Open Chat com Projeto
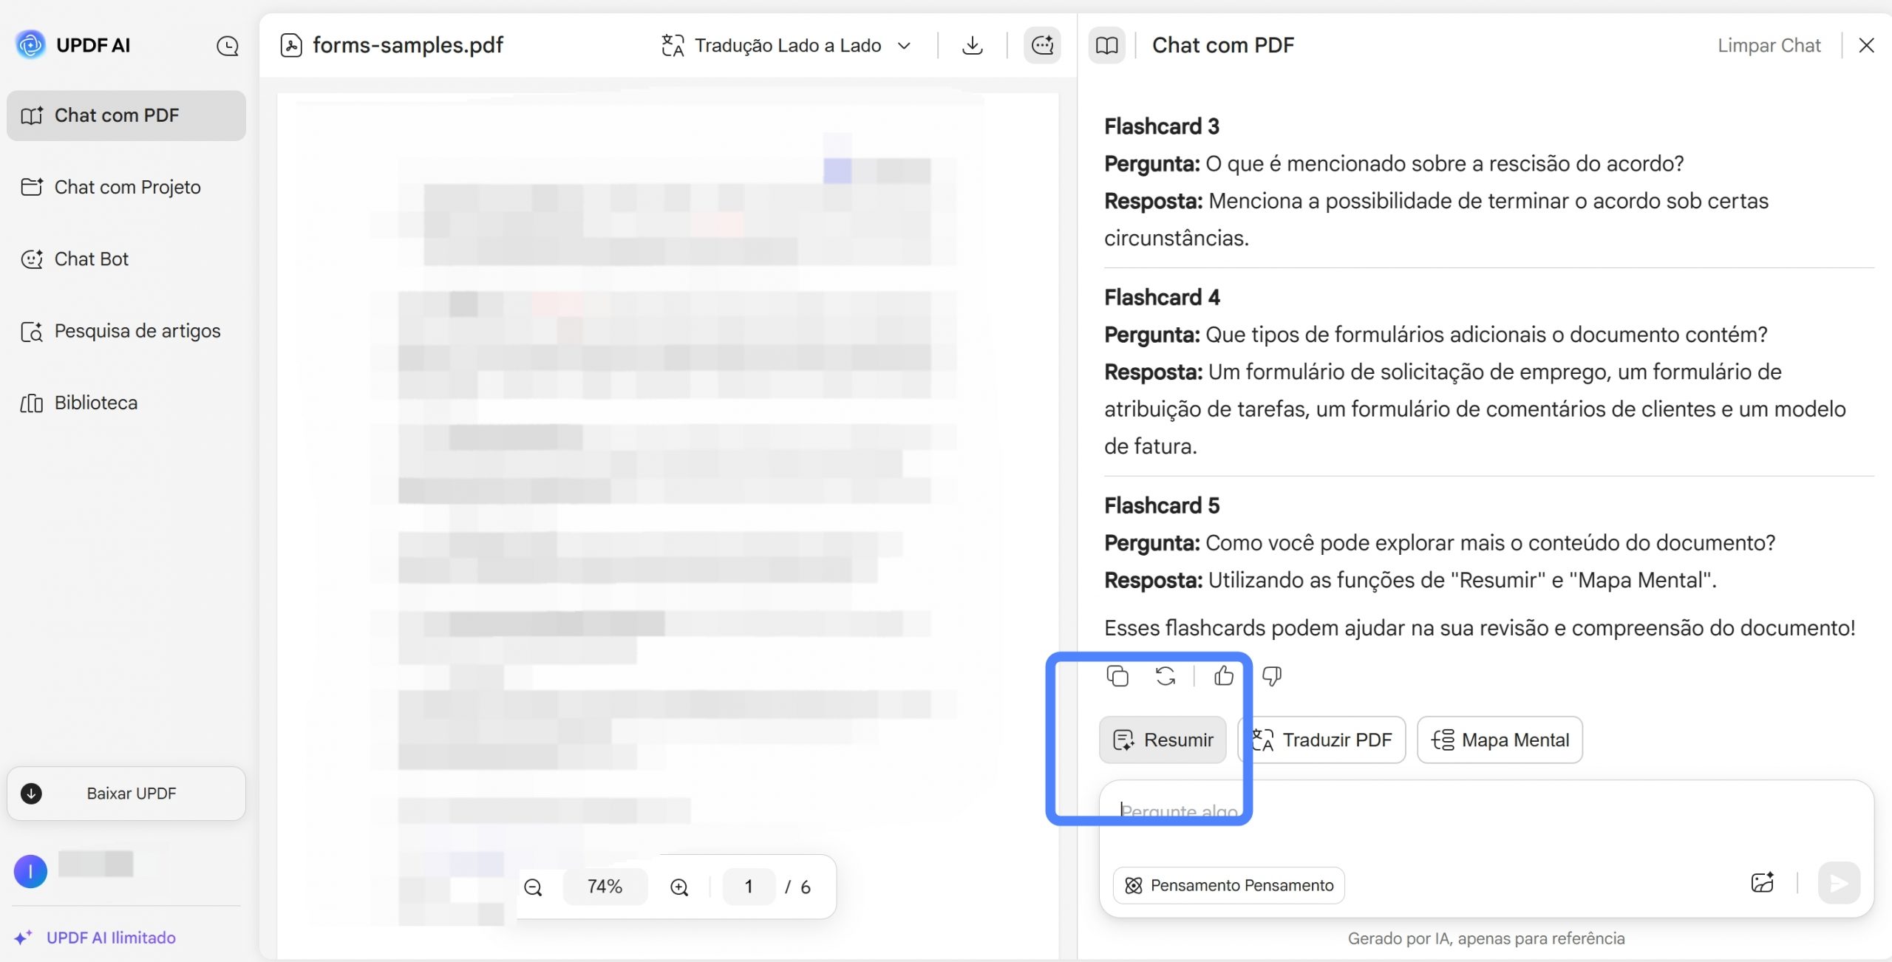This screenshot has width=1892, height=962. tap(126, 187)
